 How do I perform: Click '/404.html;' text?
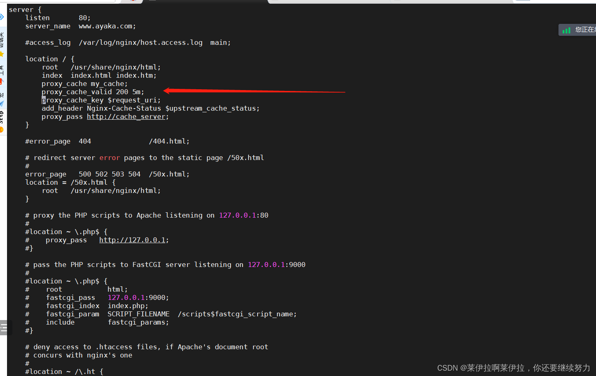point(169,142)
